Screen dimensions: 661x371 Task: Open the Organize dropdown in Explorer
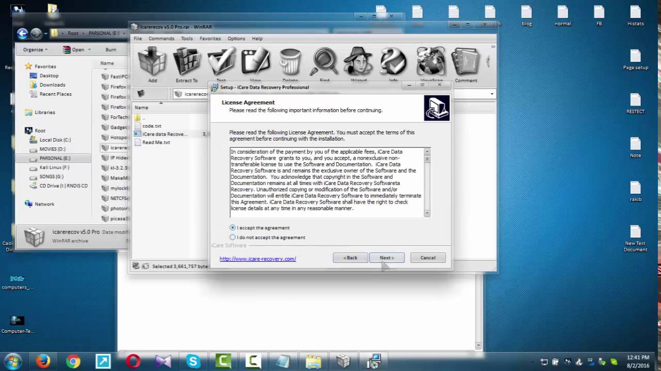[x=35, y=49]
